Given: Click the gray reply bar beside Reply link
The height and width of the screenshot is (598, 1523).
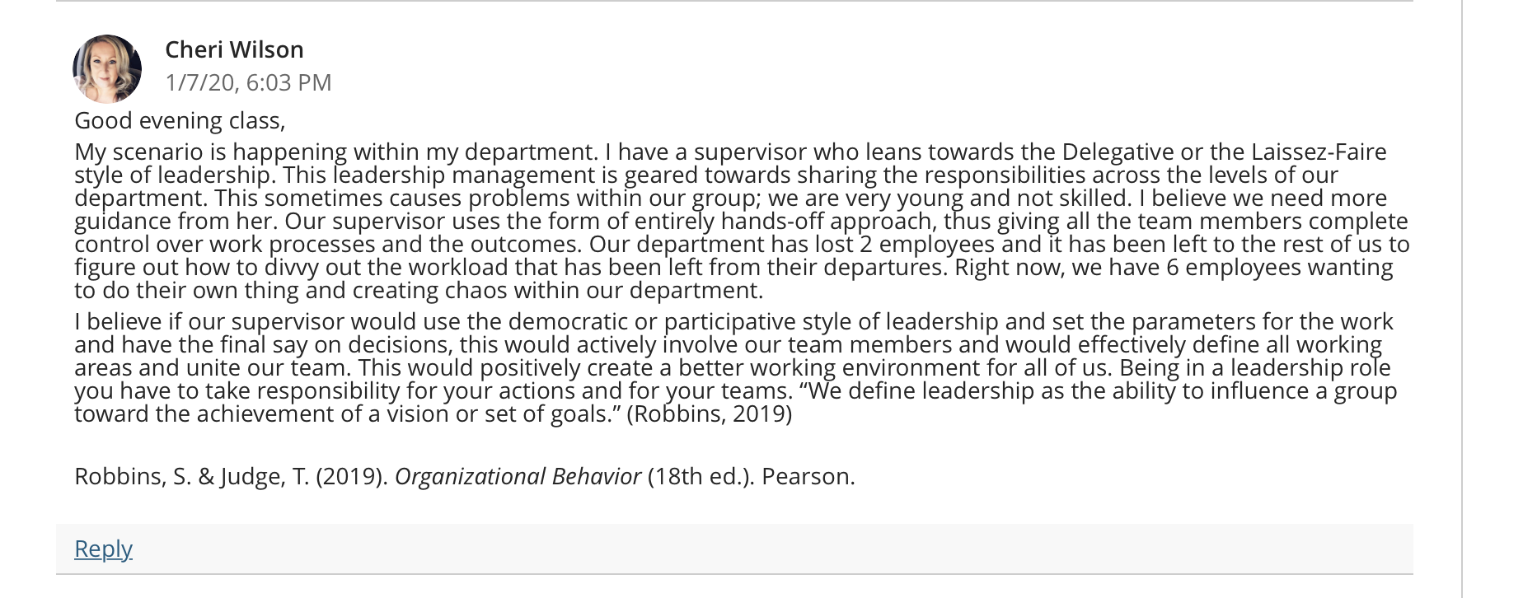Looking at the screenshot, I should (734, 549).
